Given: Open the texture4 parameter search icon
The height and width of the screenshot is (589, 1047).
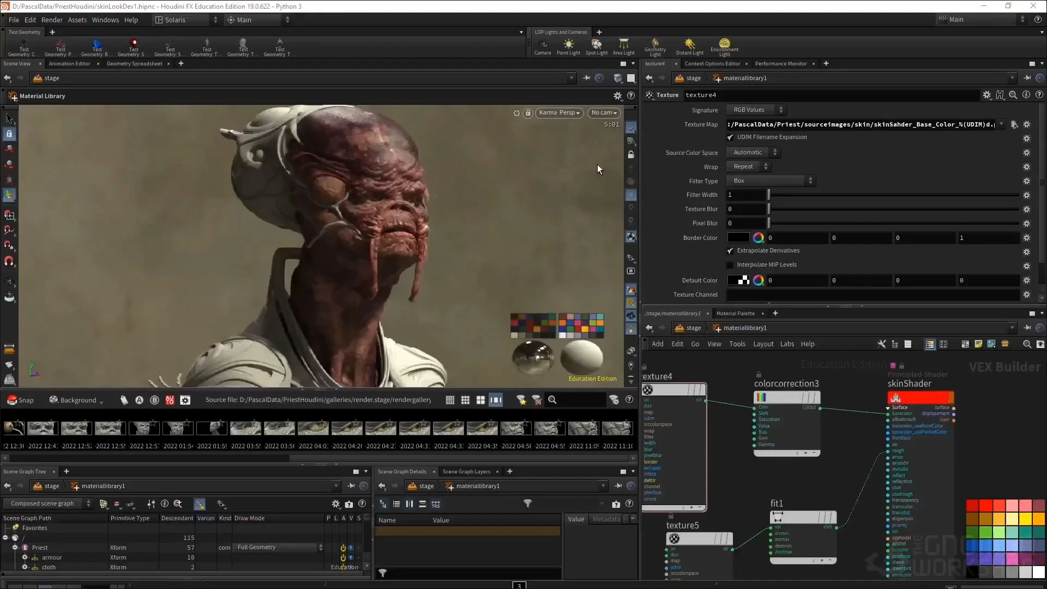Looking at the screenshot, I should click(x=1013, y=95).
